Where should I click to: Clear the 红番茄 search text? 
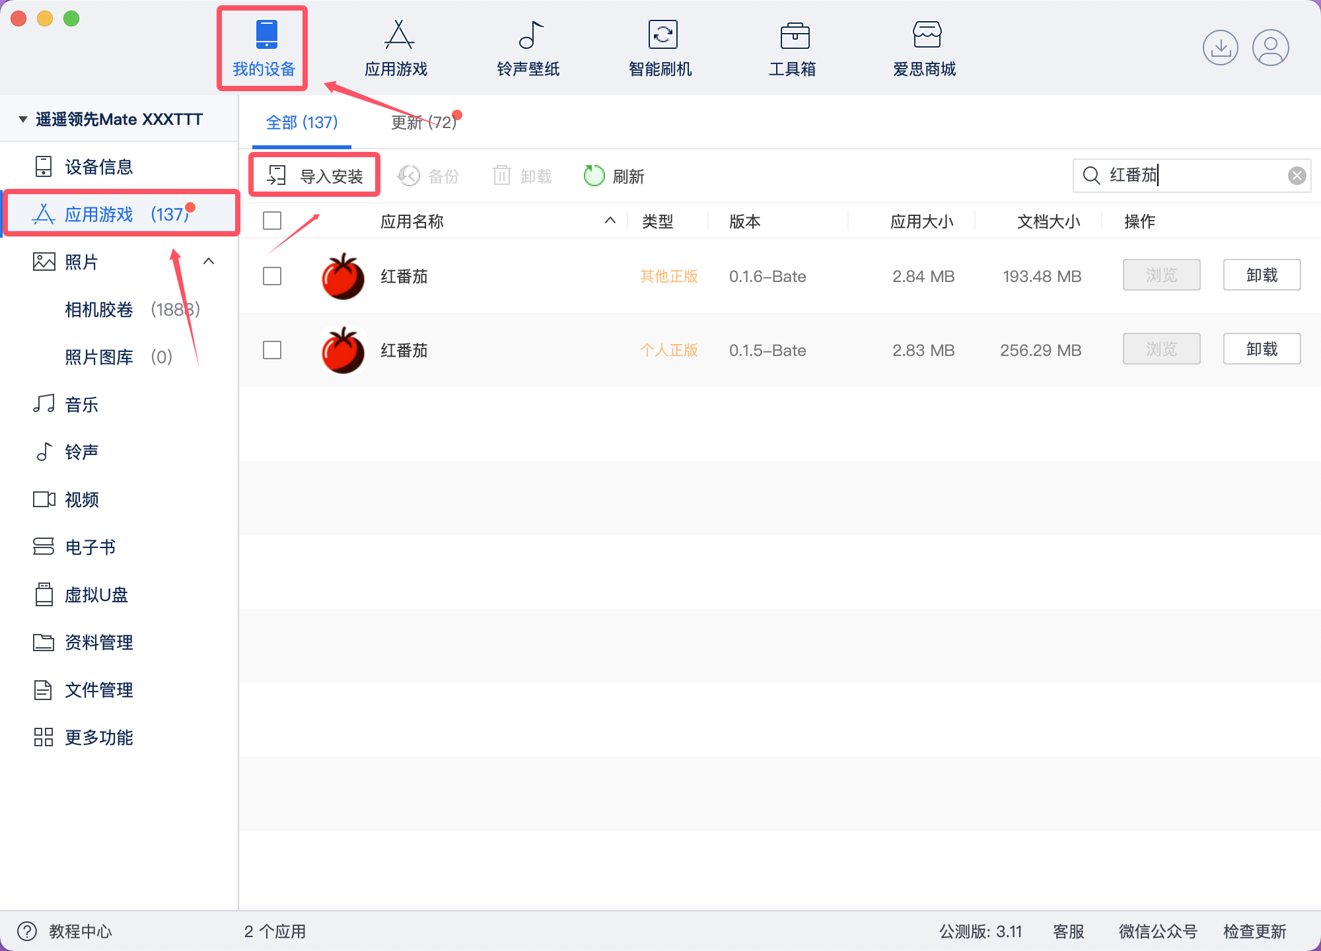coord(1297,176)
